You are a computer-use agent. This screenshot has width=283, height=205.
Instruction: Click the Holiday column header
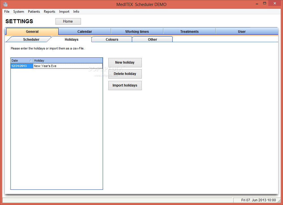(x=68, y=61)
